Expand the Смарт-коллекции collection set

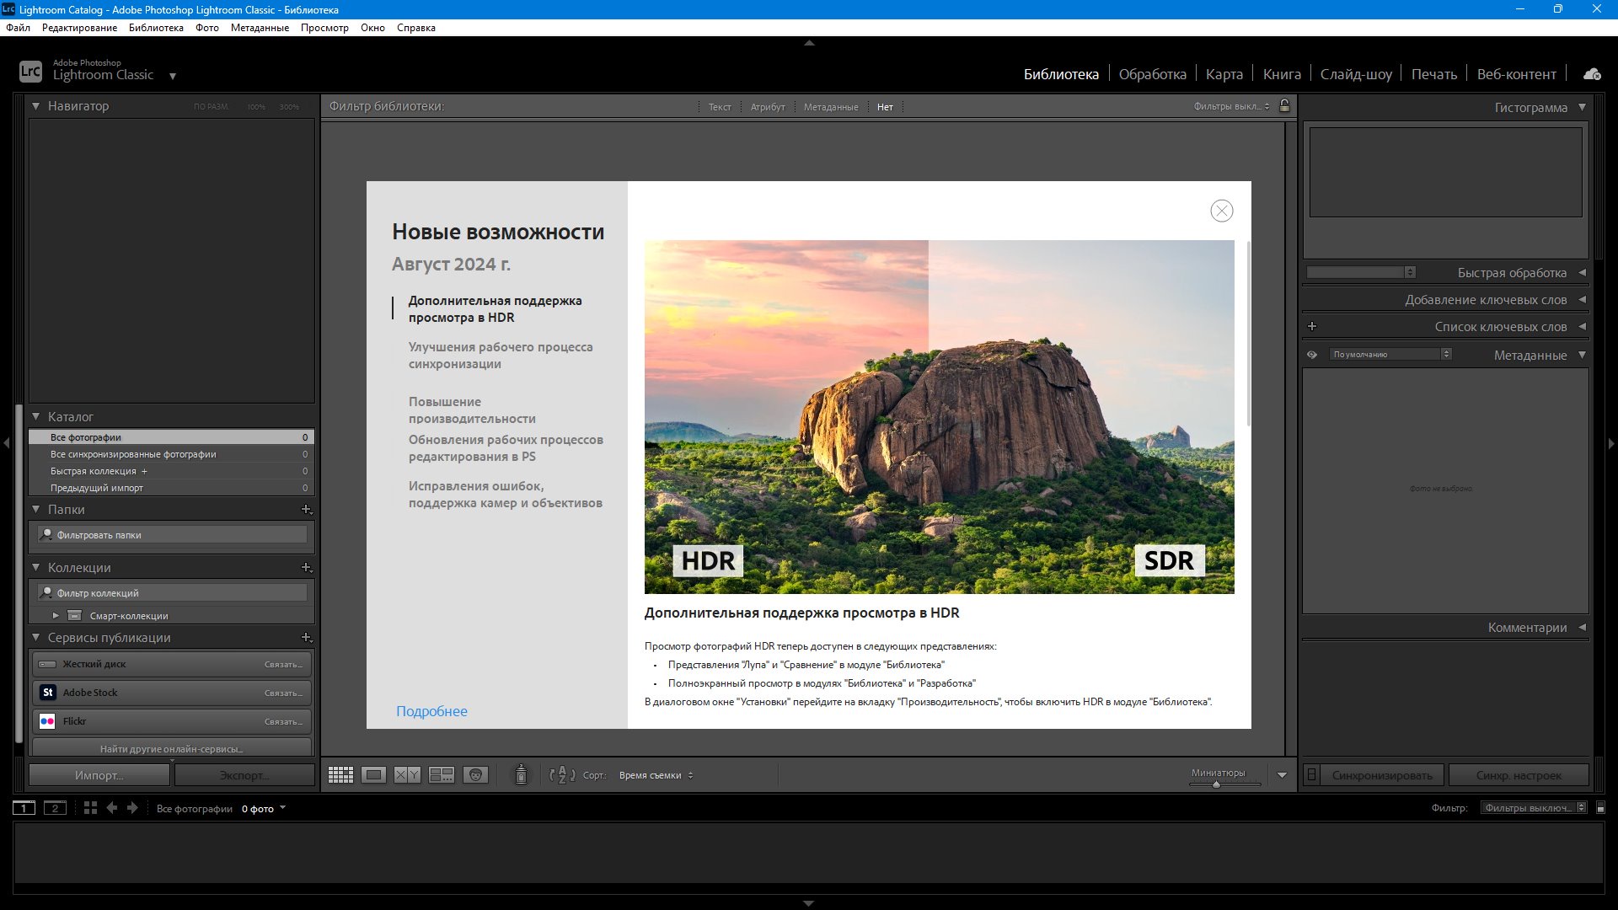56,616
